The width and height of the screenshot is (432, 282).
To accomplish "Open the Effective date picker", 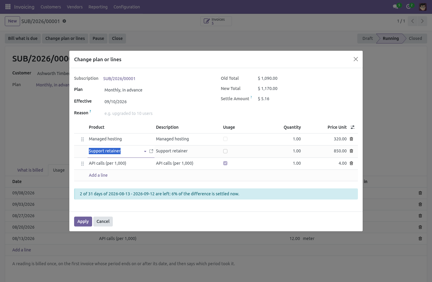I will click(x=158, y=102).
